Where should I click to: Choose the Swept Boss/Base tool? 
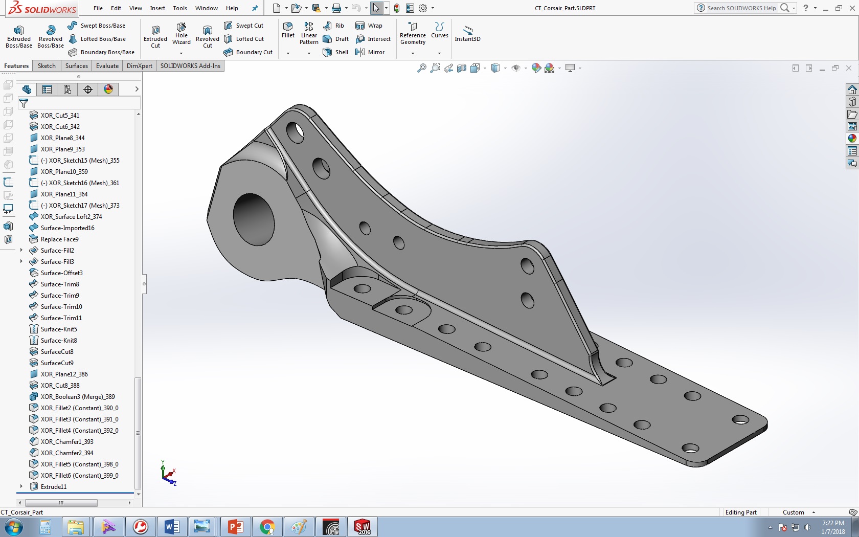97,26
